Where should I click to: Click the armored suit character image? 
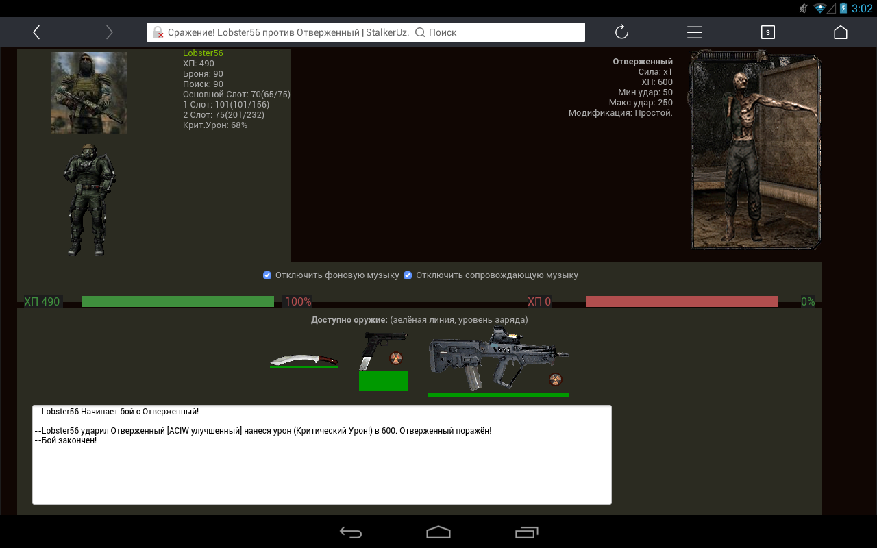coord(89,199)
